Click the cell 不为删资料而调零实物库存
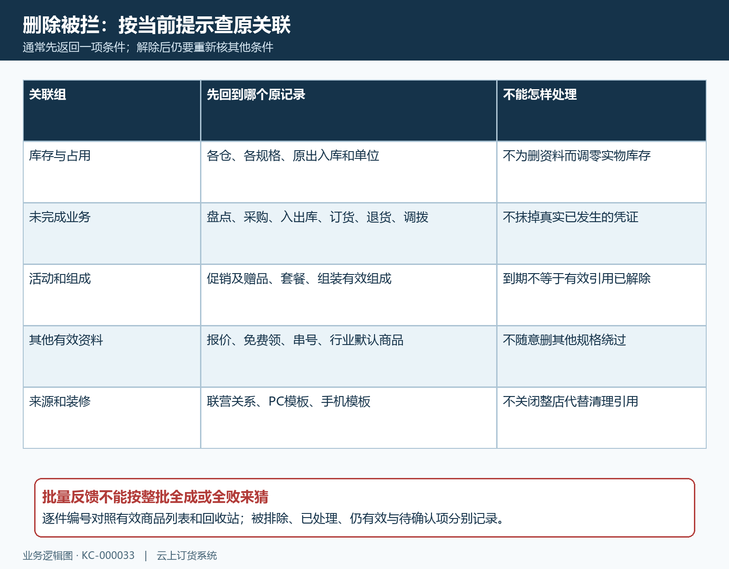Screen dimensions: 729x569 click(601, 172)
